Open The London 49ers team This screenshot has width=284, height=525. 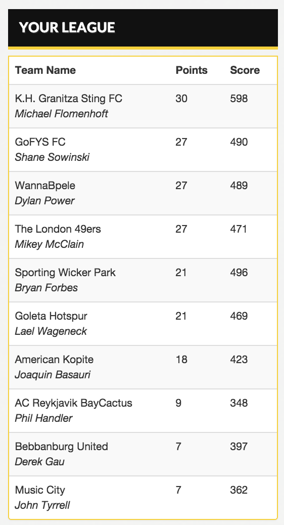[x=58, y=229]
